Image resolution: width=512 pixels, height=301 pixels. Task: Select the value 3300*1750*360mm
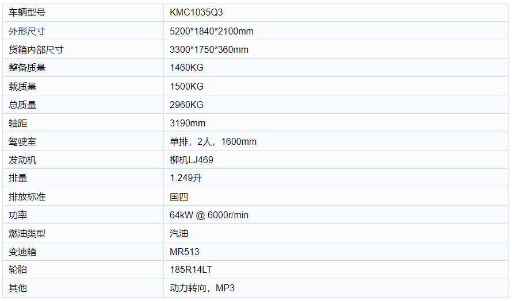point(209,49)
